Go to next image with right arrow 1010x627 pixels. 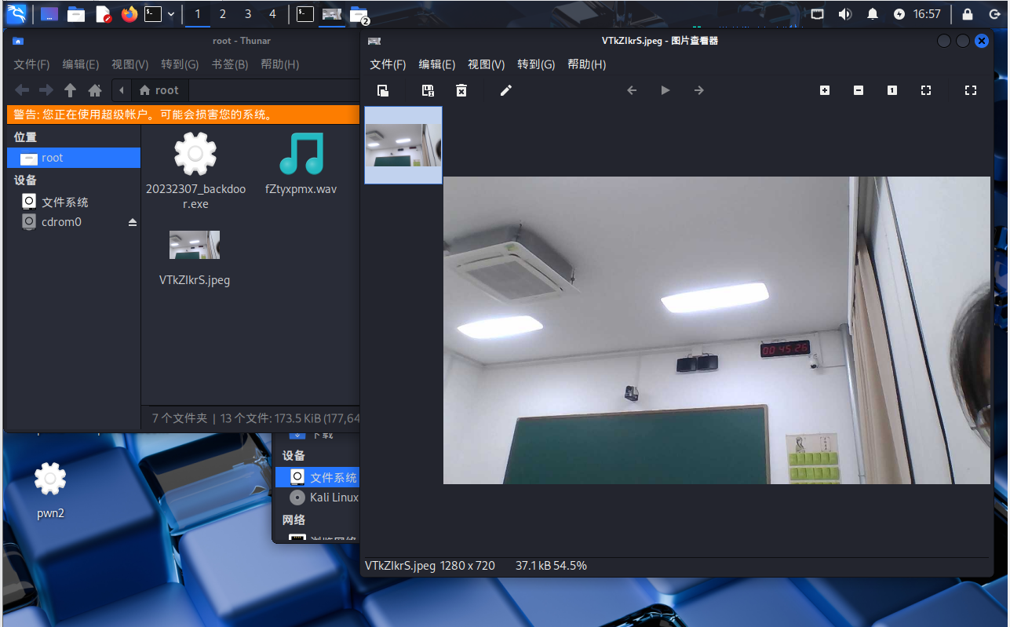[x=699, y=90]
